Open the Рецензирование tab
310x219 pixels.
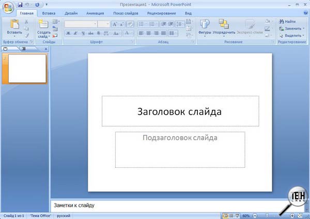[x=161, y=13]
